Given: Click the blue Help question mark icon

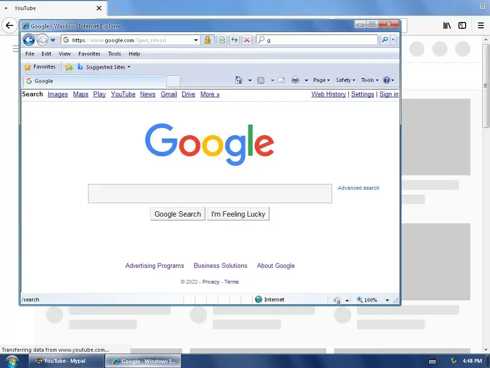Looking at the screenshot, I should (387, 80).
